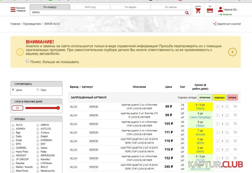
Task: Select the Цена sort radio button
Action: click(13, 89)
